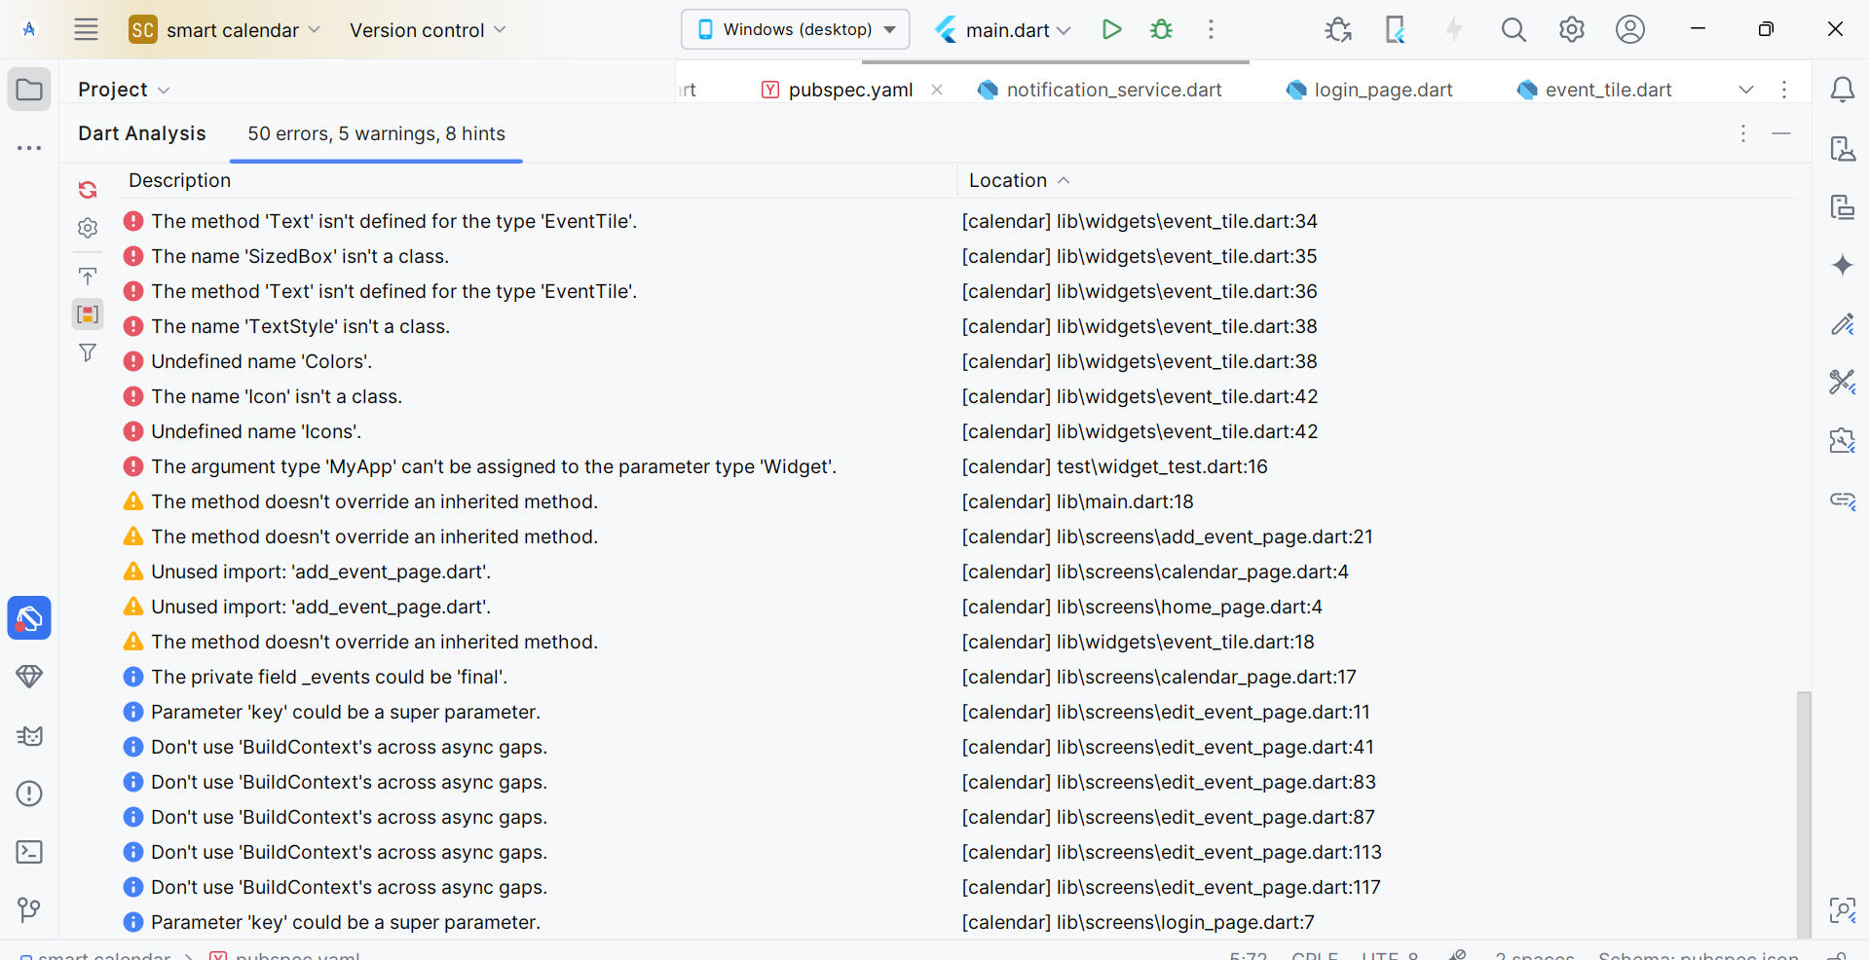Click the vertical scrollbar of the analysis list
The width and height of the screenshot is (1869, 960).
1804,808
